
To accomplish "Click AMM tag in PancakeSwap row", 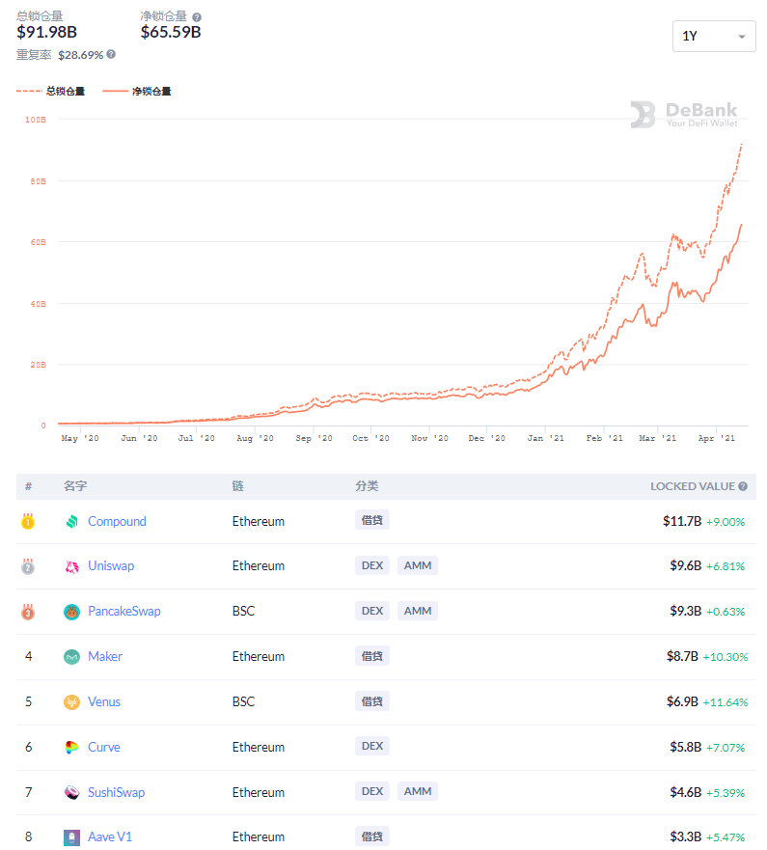I will point(418,611).
